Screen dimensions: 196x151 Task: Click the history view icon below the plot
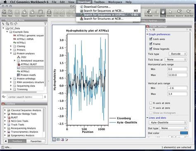click(x=62, y=140)
